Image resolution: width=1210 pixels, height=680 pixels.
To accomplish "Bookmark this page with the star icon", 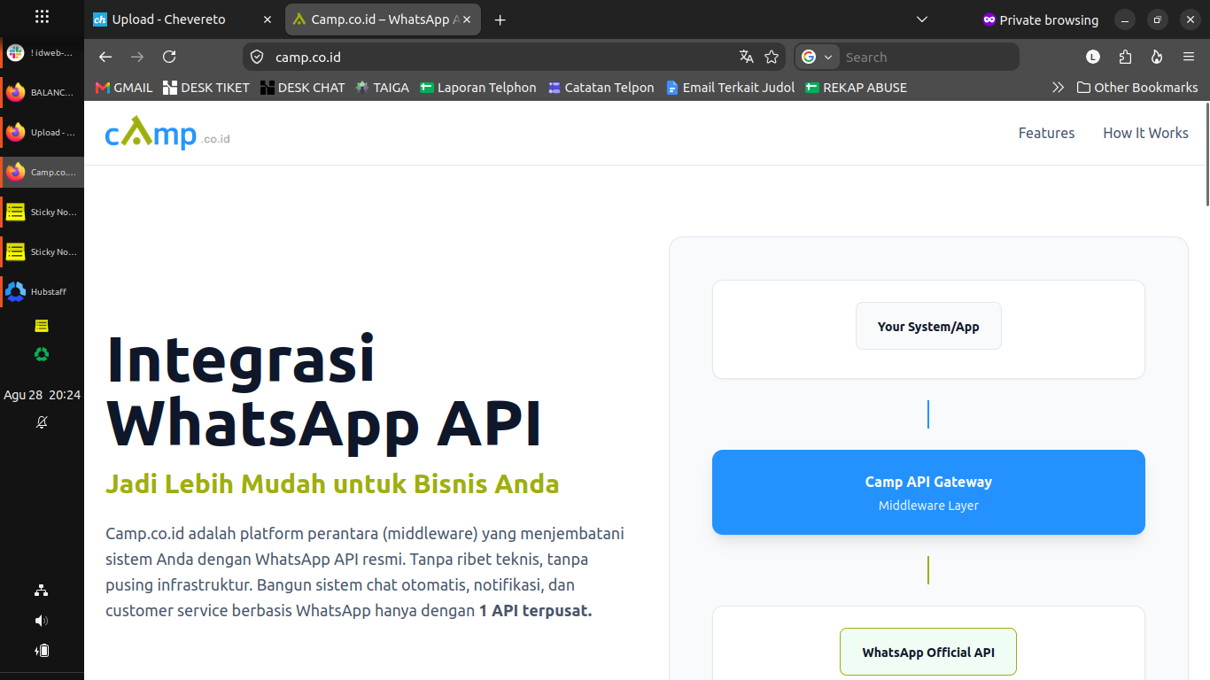I will click(x=772, y=57).
